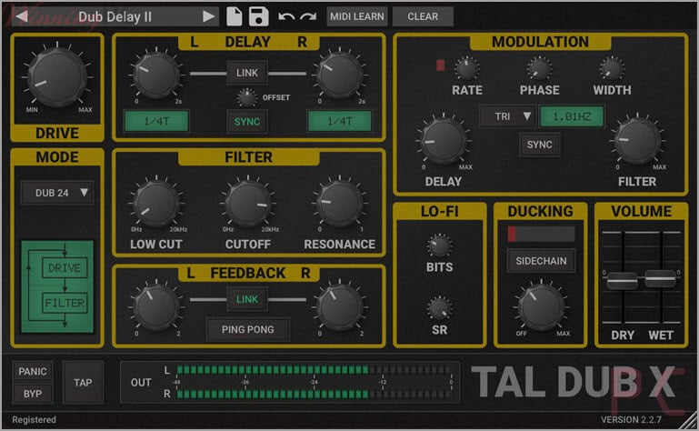Click the LOW CUT knob

click(x=156, y=204)
